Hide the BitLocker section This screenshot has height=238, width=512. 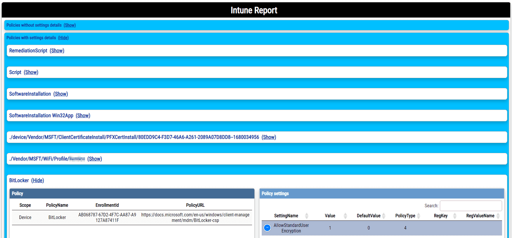click(38, 180)
